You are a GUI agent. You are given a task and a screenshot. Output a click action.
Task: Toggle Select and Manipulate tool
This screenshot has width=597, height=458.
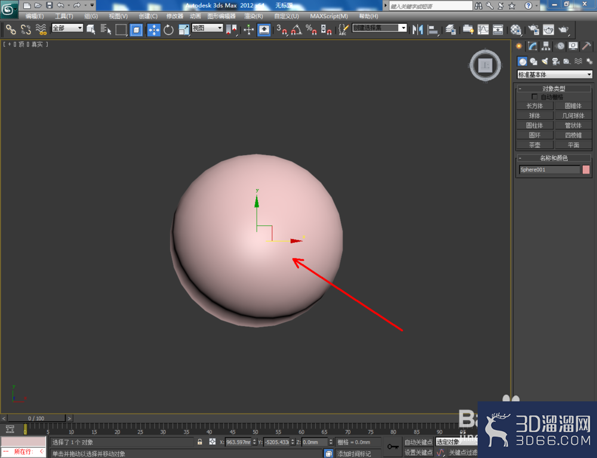point(248,29)
